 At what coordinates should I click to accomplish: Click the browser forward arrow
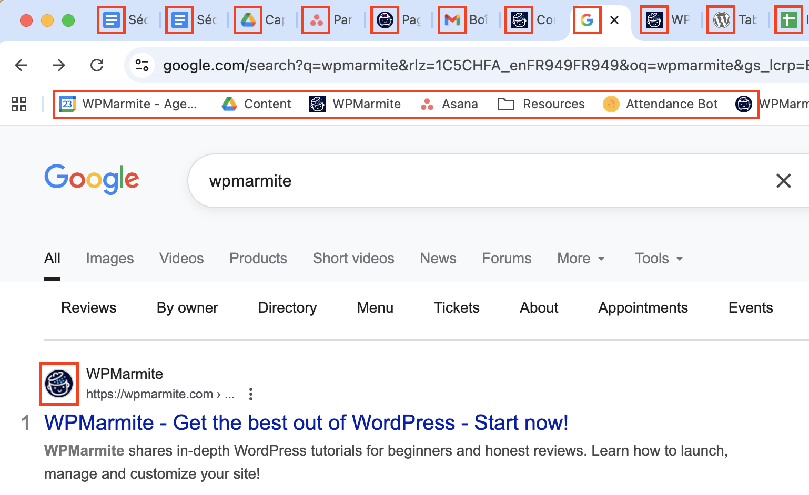coord(59,65)
